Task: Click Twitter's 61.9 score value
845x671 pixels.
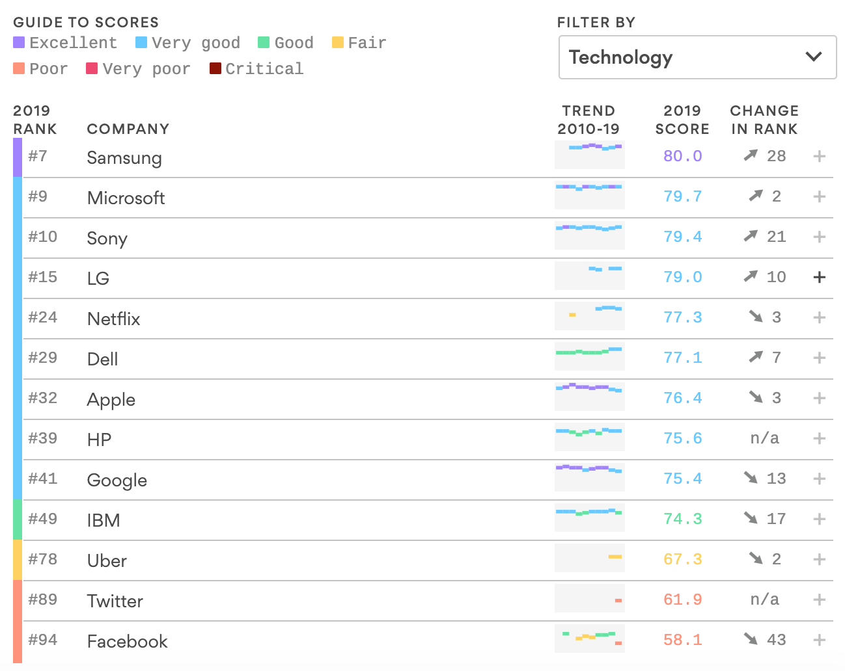Action: tap(682, 599)
